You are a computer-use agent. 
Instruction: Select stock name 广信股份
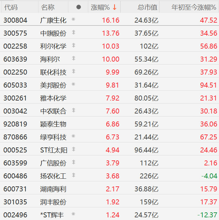53,163
